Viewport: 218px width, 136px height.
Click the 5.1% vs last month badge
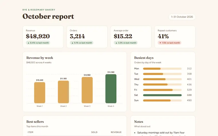82,43
